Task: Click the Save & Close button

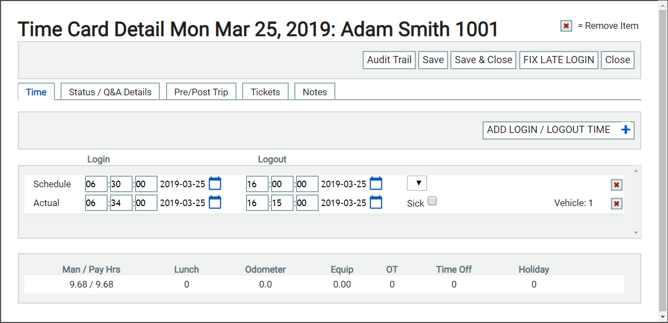Action: (x=484, y=60)
